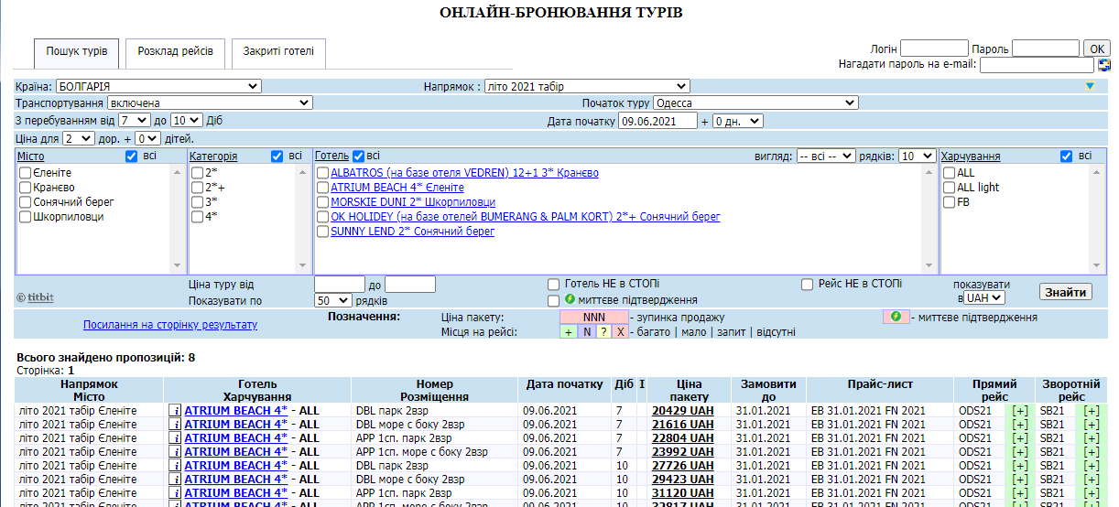Click the blue down-triangle collapse icon
1119x507 pixels.
[x=1090, y=86]
